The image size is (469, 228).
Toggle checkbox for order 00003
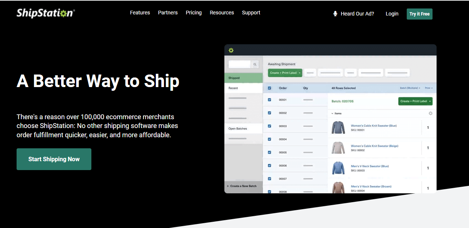(269, 126)
